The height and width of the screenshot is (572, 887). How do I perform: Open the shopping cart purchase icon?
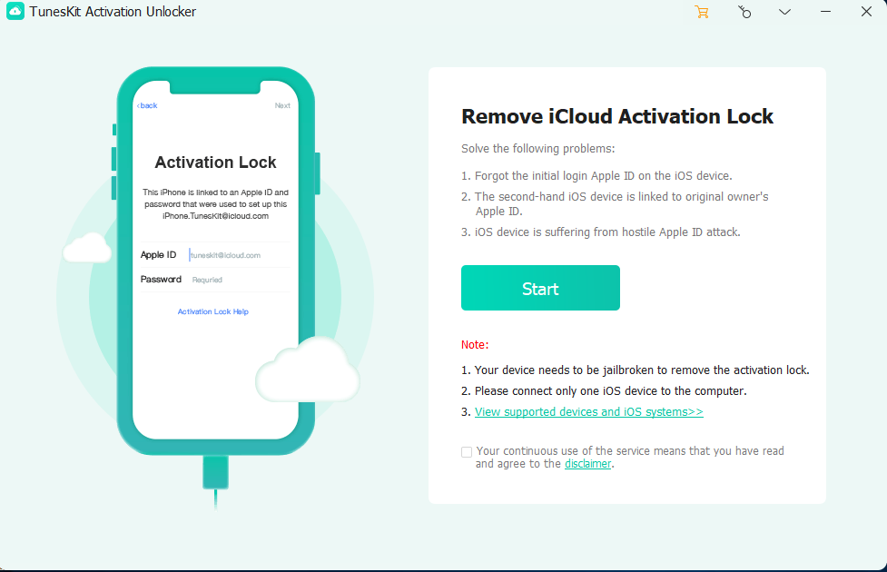[701, 12]
